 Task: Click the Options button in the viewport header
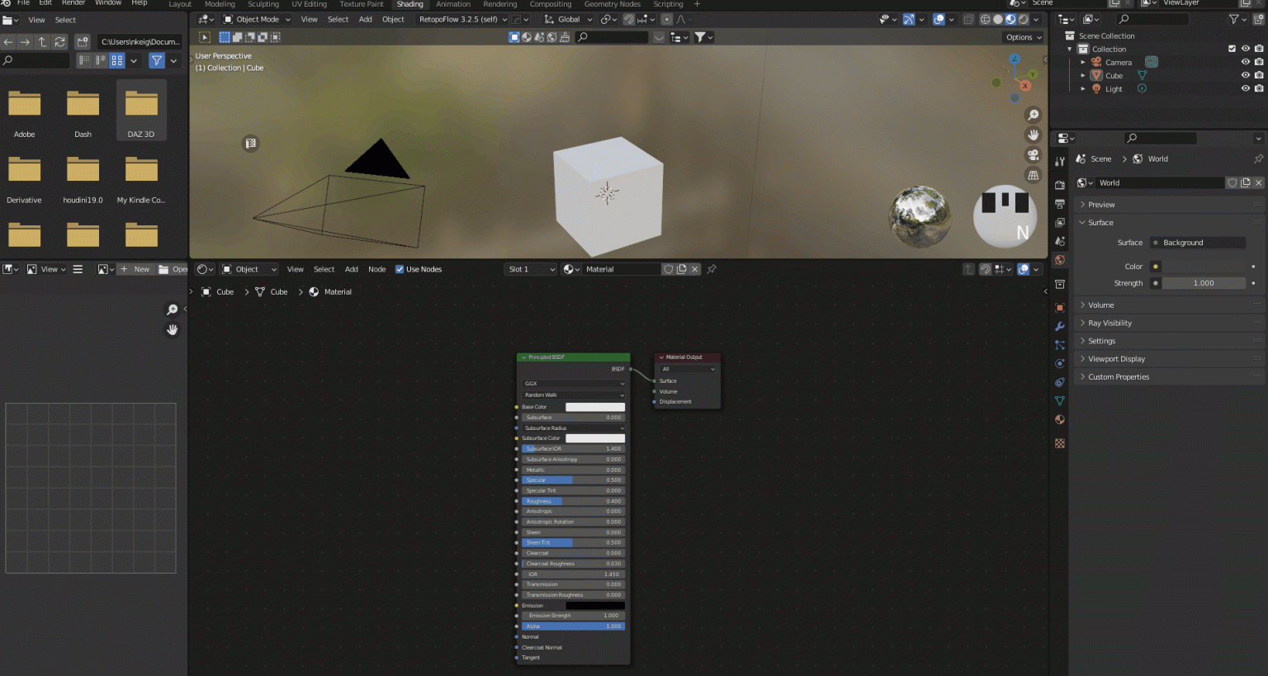1022,37
